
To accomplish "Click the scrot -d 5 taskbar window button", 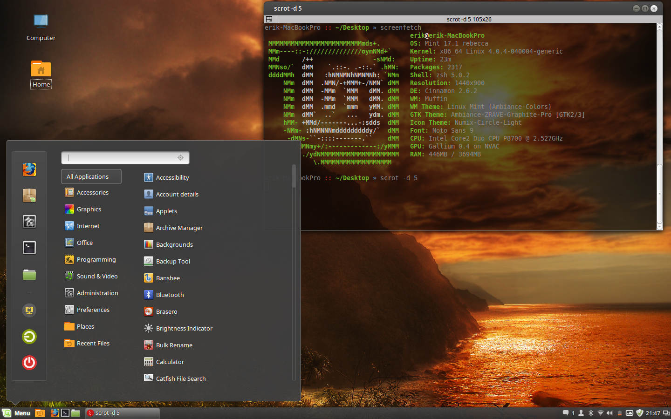I will (x=122, y=413).
